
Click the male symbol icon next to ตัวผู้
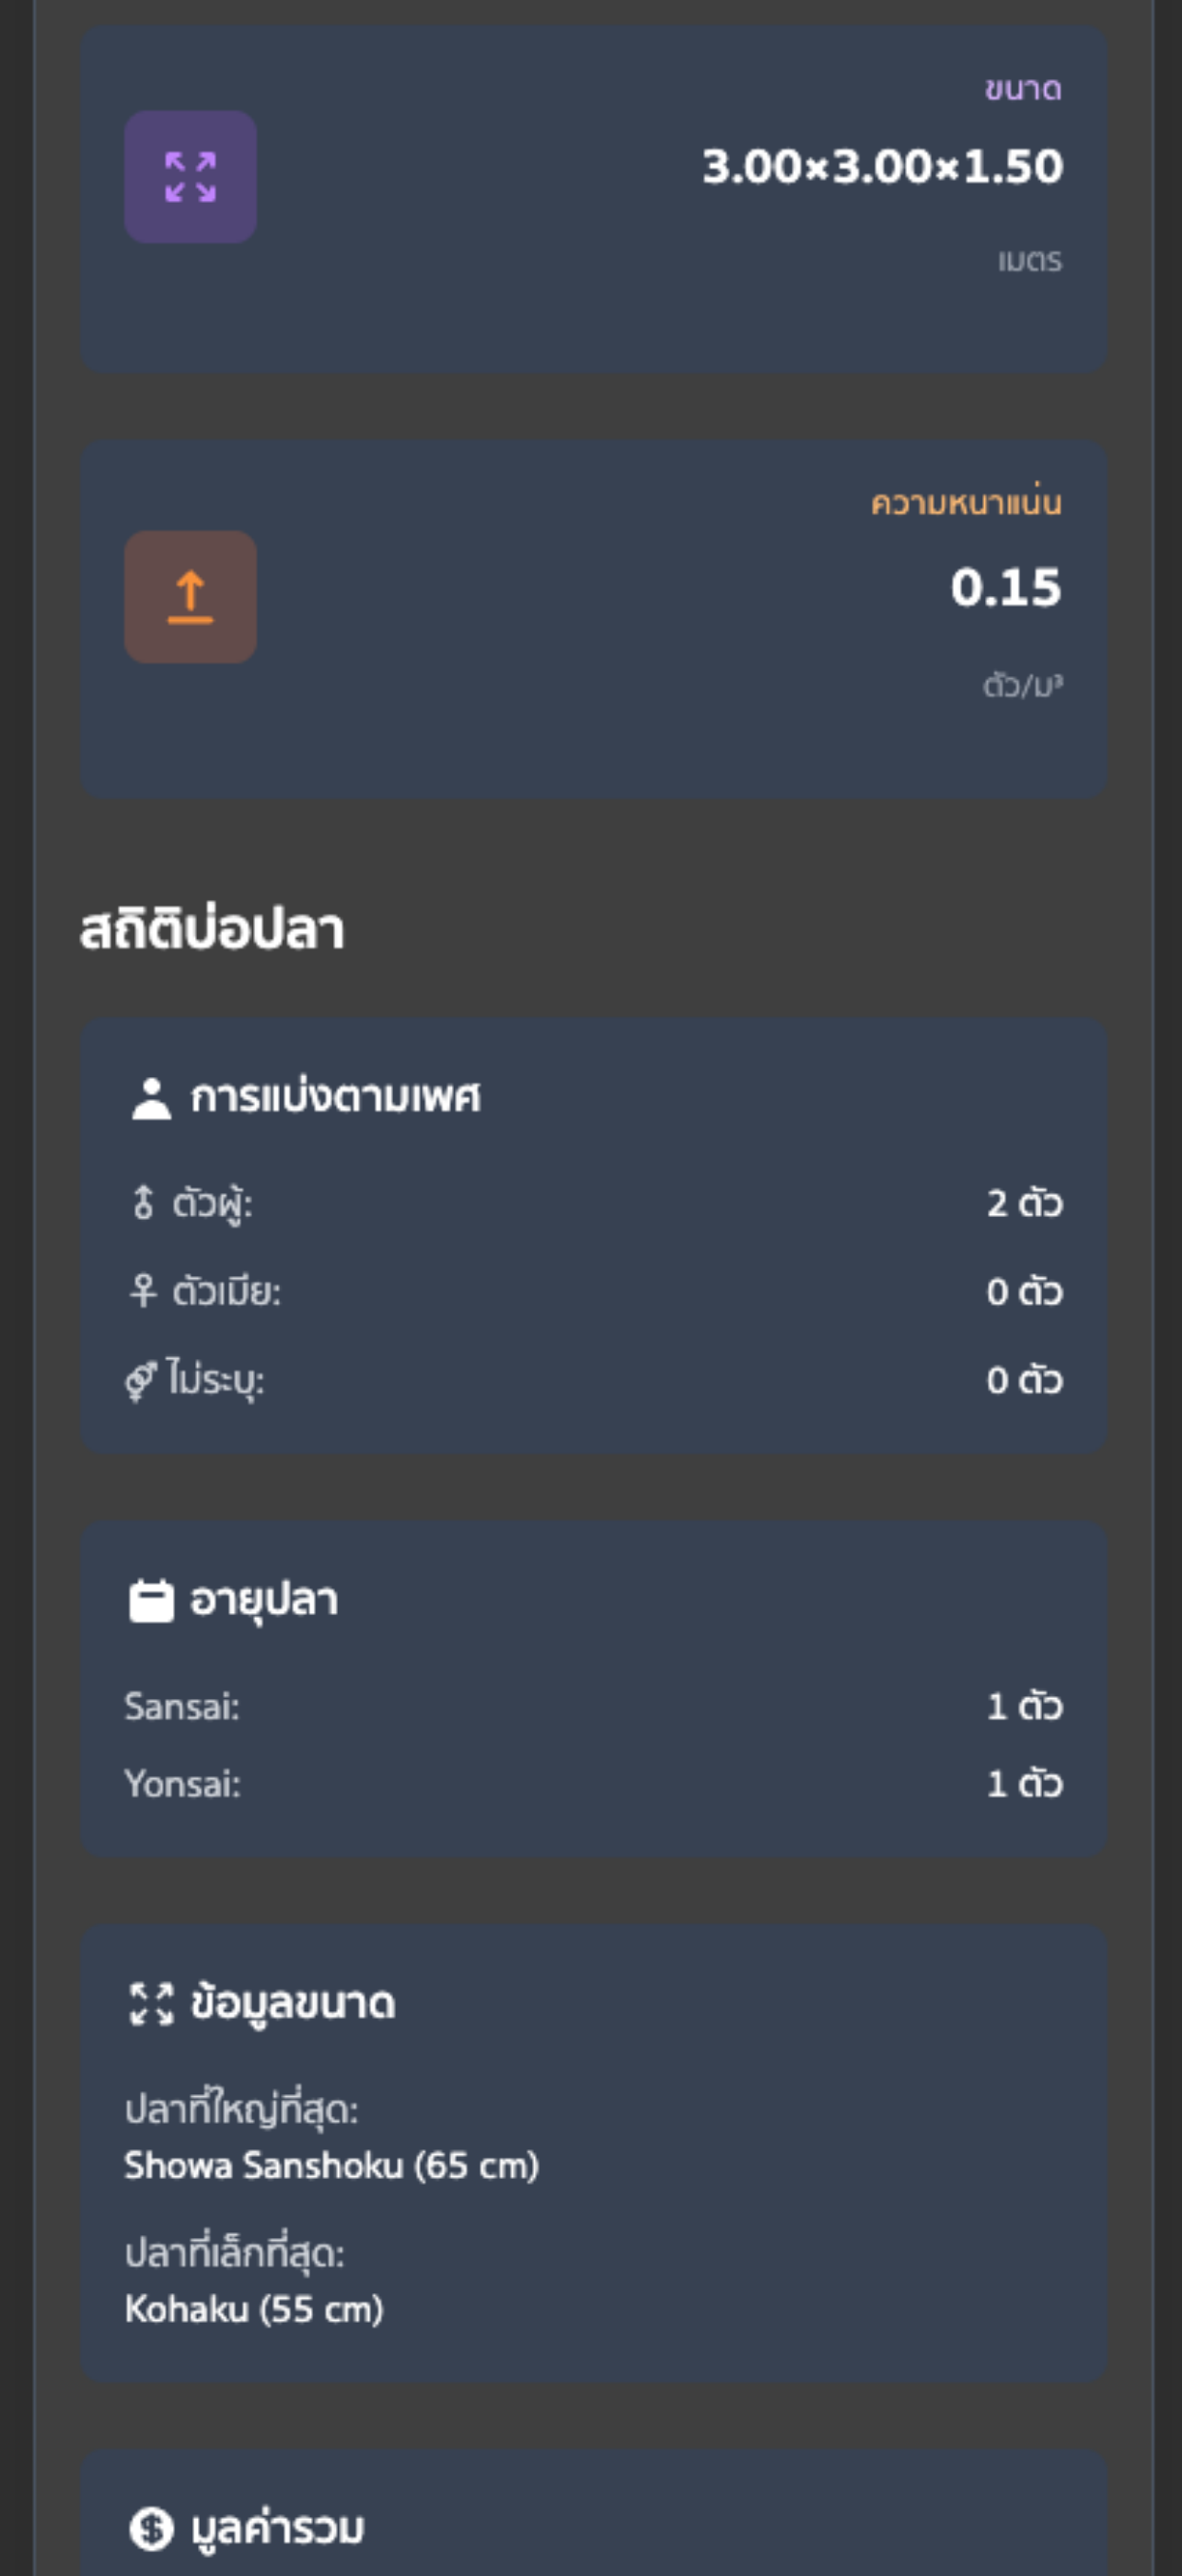[x=143, y=1202]
